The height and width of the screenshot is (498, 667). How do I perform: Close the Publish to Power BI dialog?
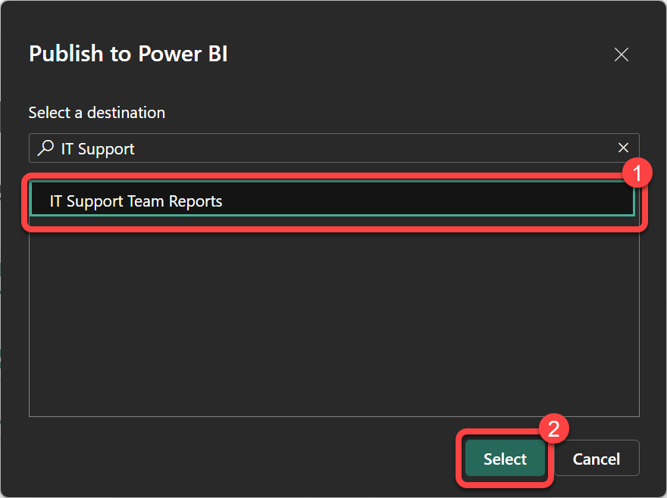(x=621, y=54)
